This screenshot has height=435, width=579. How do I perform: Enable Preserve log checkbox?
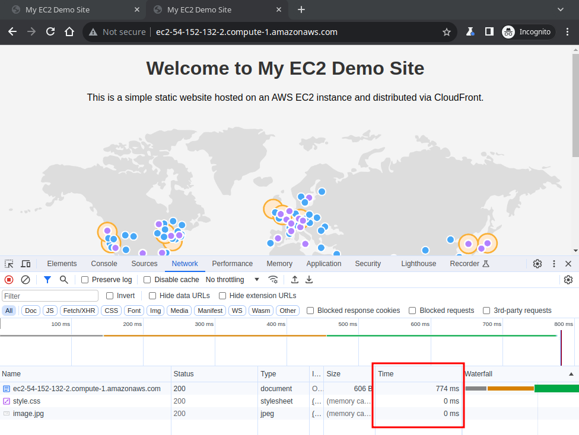85,280
